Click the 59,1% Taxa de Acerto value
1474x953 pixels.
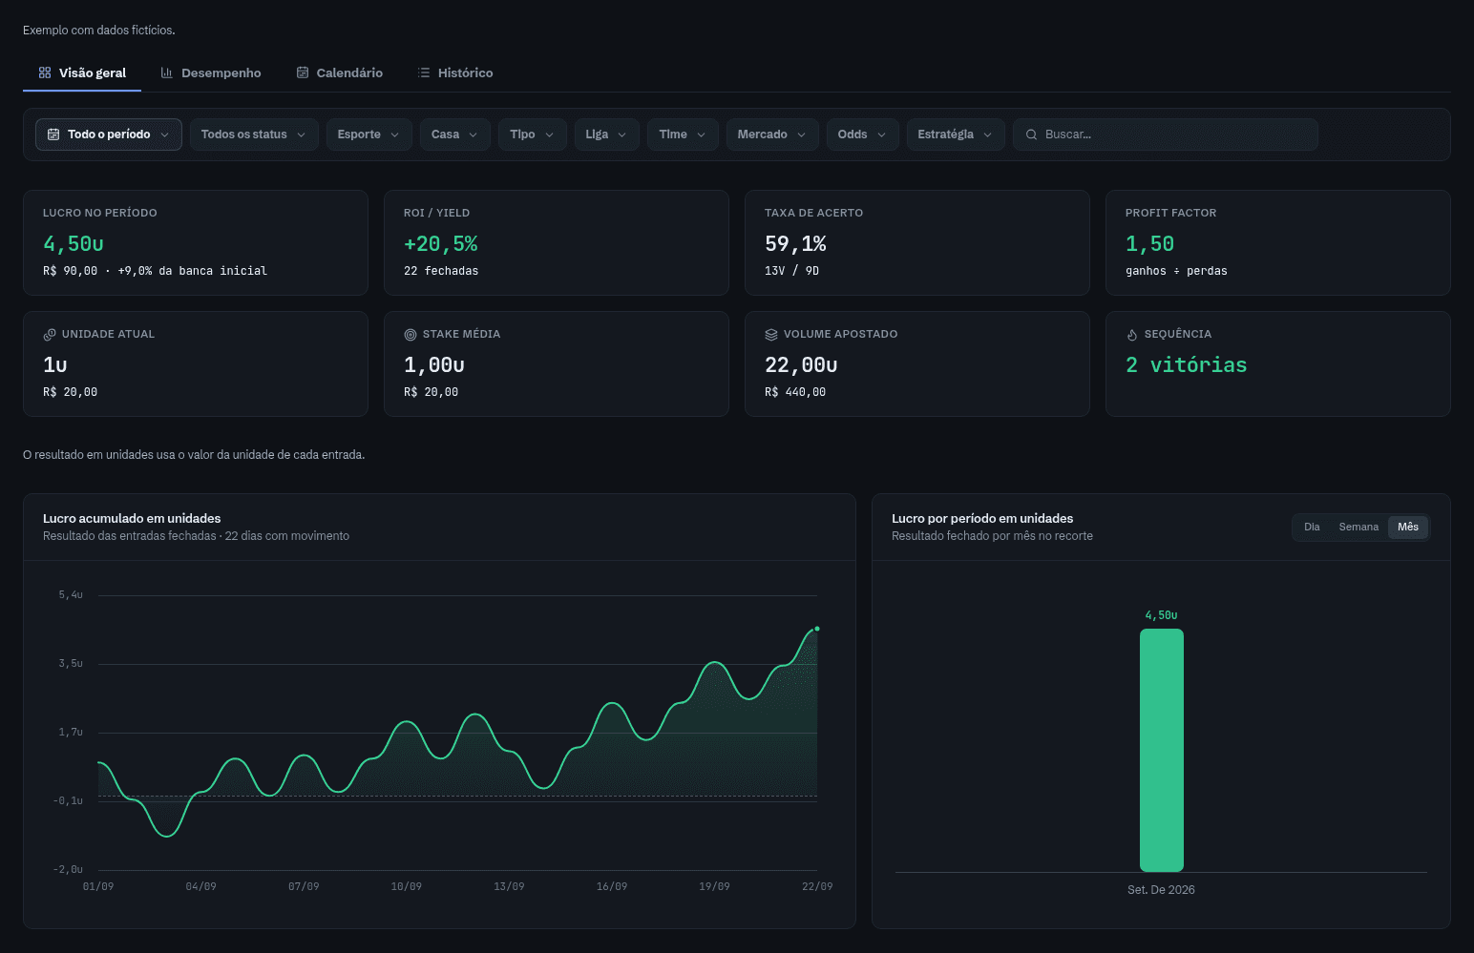click(x=795, y=244)
